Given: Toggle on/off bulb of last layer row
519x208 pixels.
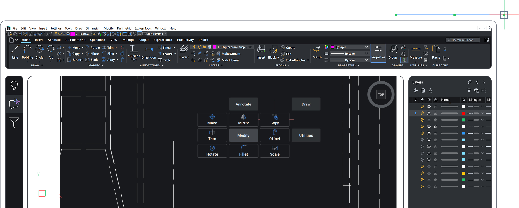Looking at the screenshot, I should (x=422, y=187).
